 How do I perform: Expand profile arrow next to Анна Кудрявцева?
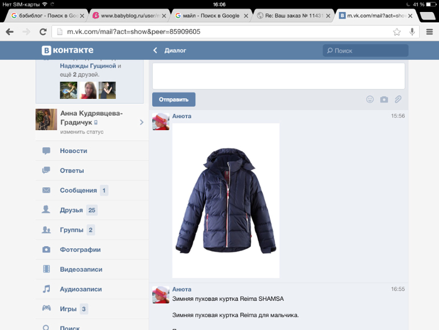(141, 122)
